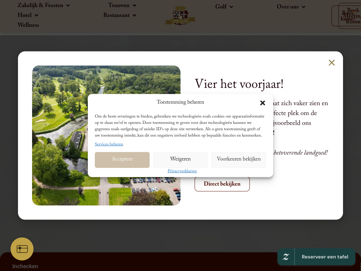Click the Direct bekijken button
This screenshot has height=271, width=361.
coord(222,184)
